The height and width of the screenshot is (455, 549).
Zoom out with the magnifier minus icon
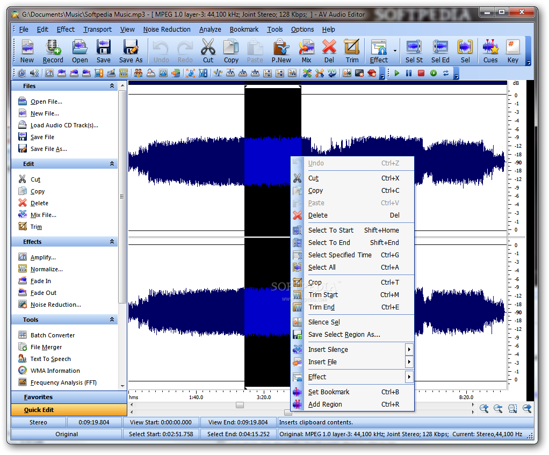click(x=498, y=408)
